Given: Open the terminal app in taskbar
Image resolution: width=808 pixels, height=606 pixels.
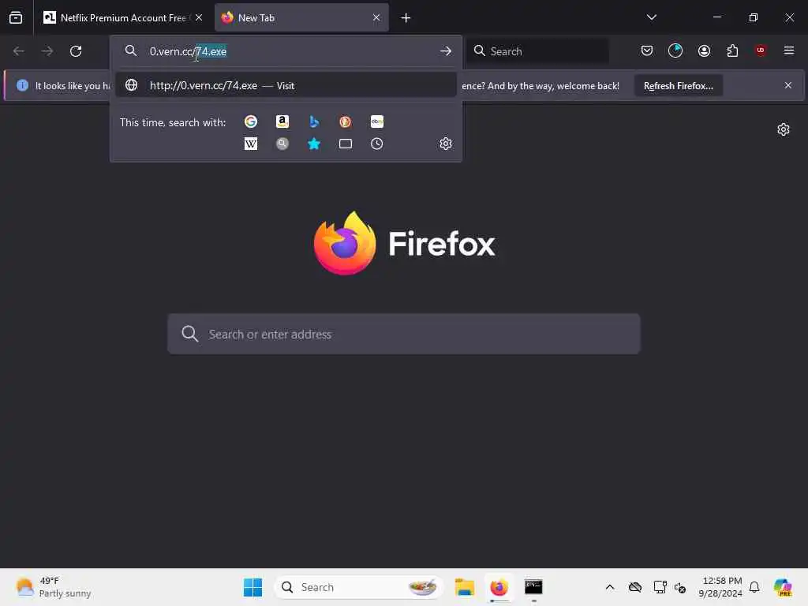Looking at the screenshot, I should [x=533, y=587].
